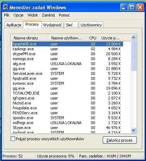Switch to the Aplikacje tab
The width and height of the screenshot is (146, 161).
tap(14, 25)
